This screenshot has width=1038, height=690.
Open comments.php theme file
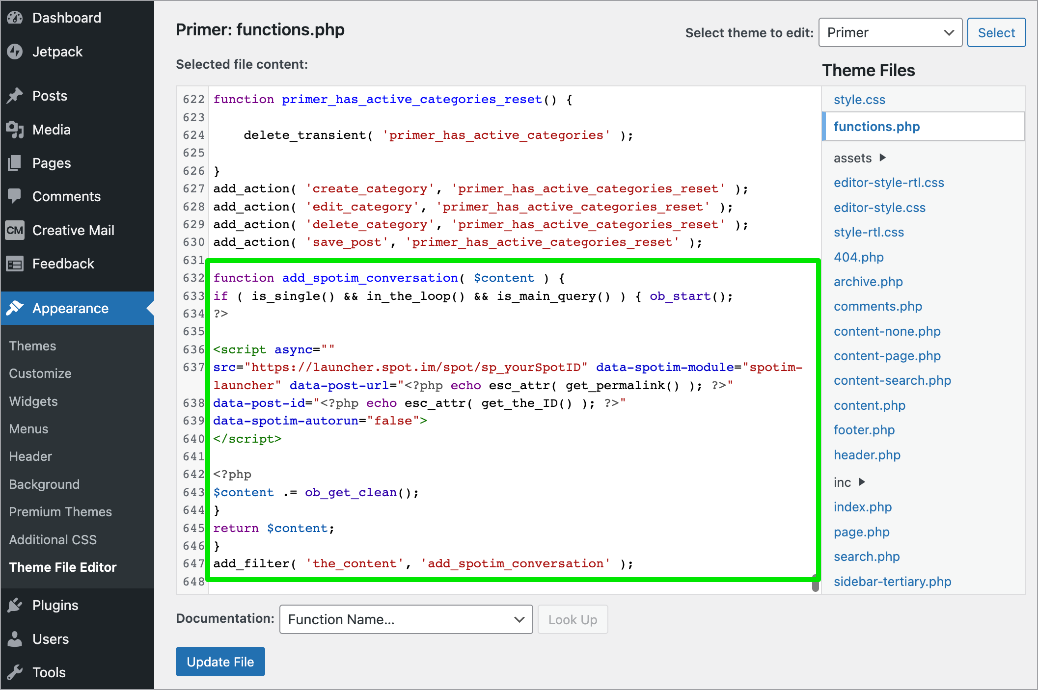(x=878, y=306)
